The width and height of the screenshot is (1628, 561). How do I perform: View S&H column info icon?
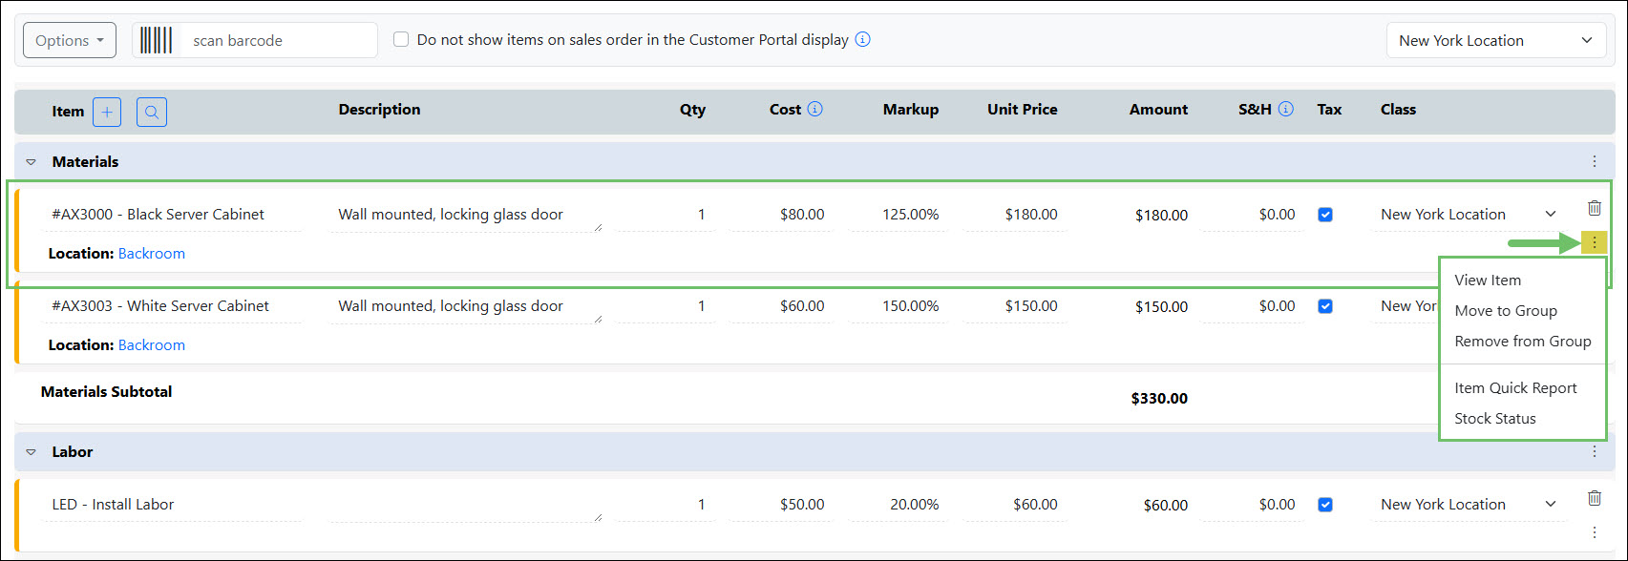pos(1285,109)
